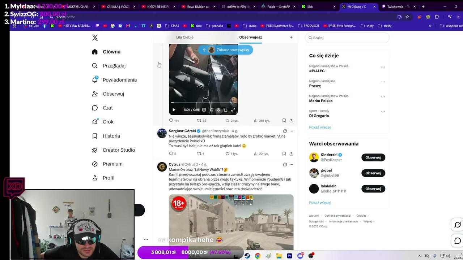Open Grok from the sidebar
This screenshot has height=260, width=463.
[x=103, y=122]
